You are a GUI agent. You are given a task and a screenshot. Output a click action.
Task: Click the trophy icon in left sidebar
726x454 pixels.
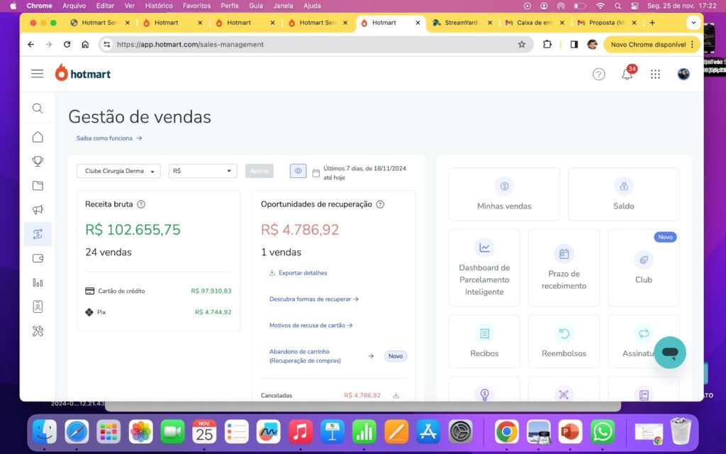click(x=38, y=161)
